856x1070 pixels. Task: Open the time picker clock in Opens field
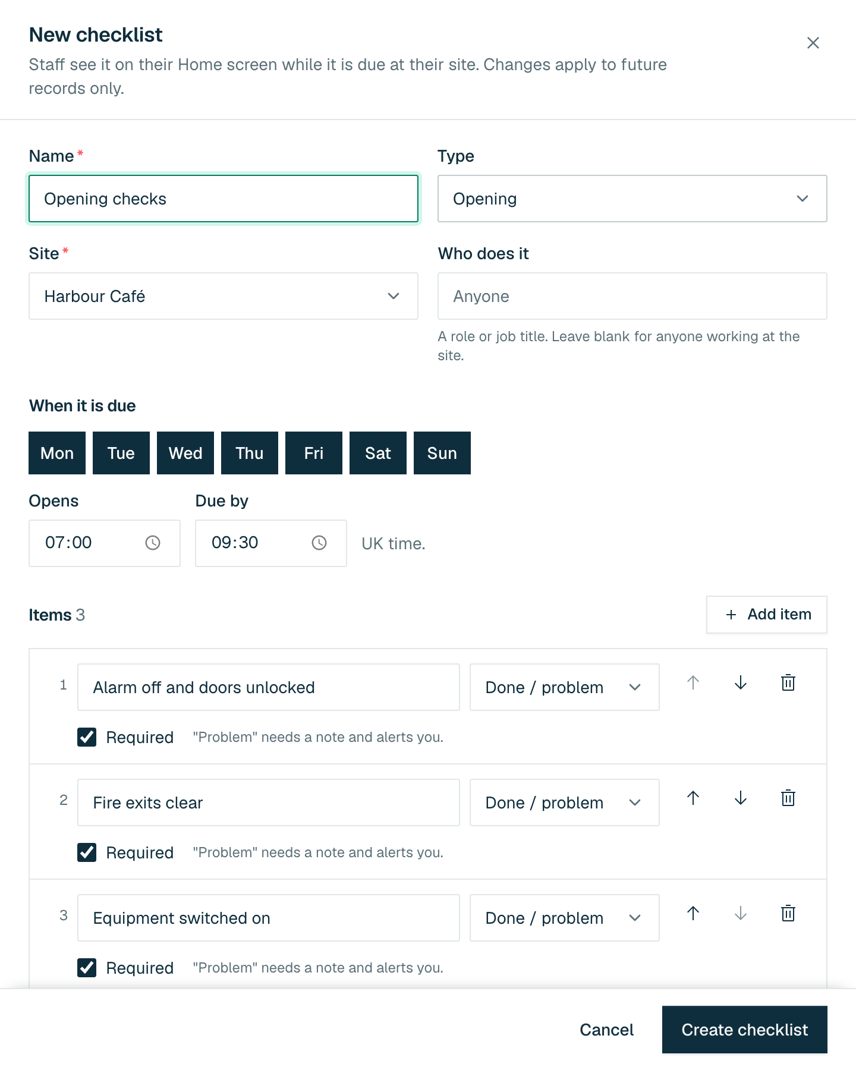(x=153, y=543)
